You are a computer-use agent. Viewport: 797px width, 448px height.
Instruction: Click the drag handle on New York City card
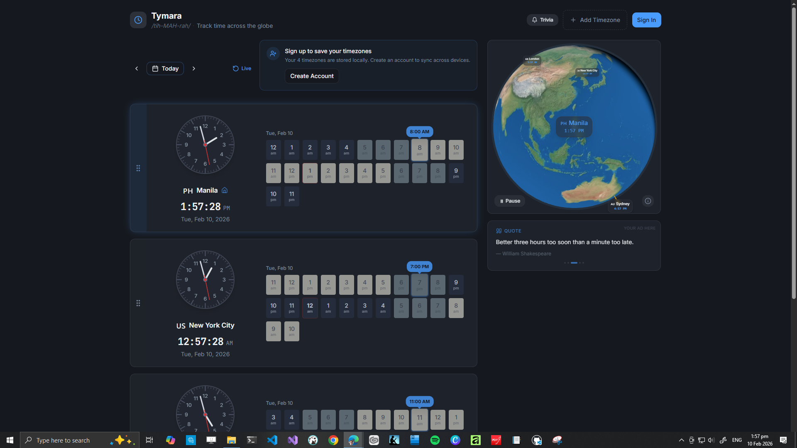138,303
